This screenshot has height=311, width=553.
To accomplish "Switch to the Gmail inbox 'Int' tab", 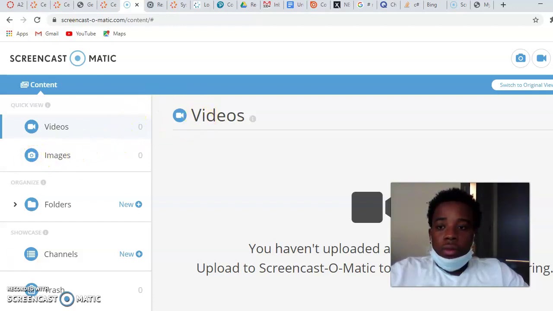I will pyautogui.click(x=273, y=5).
